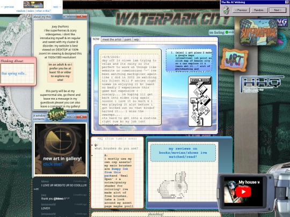This screenshot has width=290, height=217.
Task: Click the plans list note in NOW tab
Action: click(x=189, y=61)
